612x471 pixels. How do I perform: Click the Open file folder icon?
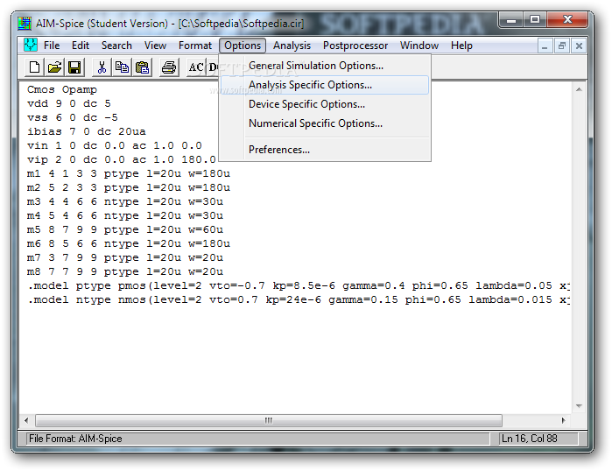[x=54, y=67]
